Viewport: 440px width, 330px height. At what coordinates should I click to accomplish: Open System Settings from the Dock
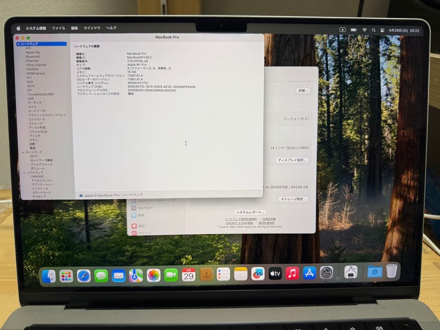326,272
